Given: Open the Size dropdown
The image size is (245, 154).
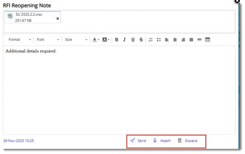Looking at the screenshot, I should (76, 40).
